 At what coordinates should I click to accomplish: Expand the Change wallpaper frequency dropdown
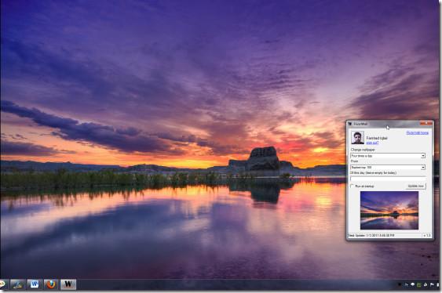tap(388, 156)
